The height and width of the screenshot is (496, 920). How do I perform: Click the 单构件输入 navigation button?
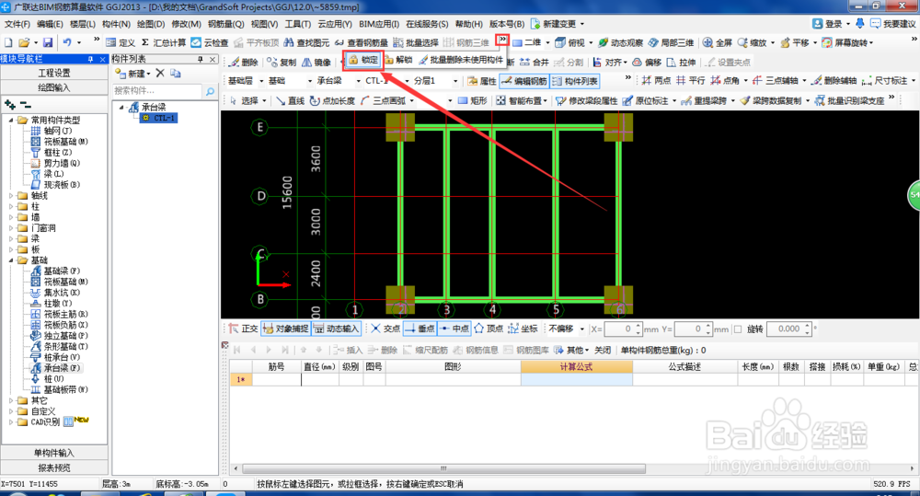tap(54, 453)
